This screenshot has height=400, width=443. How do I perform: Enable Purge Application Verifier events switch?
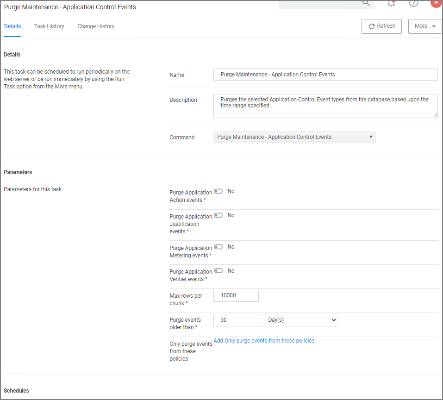[x=218, y=271]
